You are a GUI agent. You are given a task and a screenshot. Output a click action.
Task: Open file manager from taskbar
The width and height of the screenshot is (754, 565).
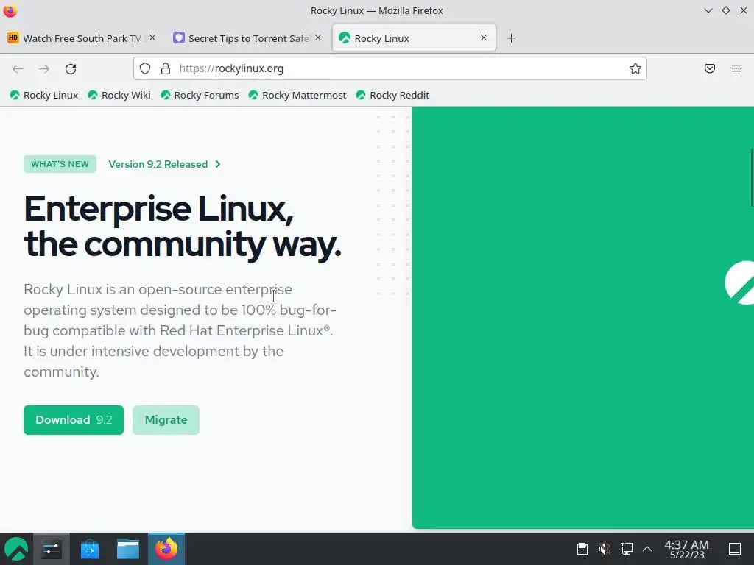(128, 549)
